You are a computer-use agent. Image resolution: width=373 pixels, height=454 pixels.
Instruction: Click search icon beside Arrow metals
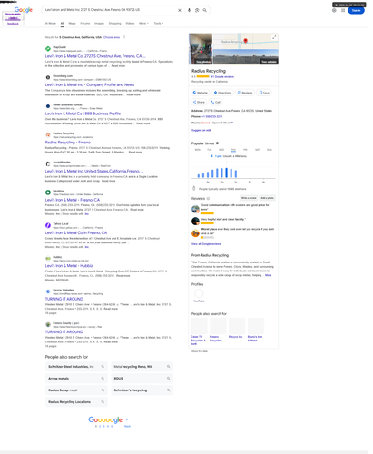tap(103, 379)
